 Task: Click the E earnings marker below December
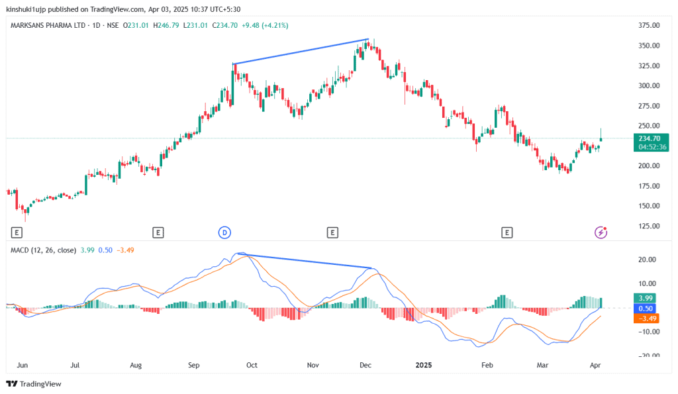coord(332,232)
